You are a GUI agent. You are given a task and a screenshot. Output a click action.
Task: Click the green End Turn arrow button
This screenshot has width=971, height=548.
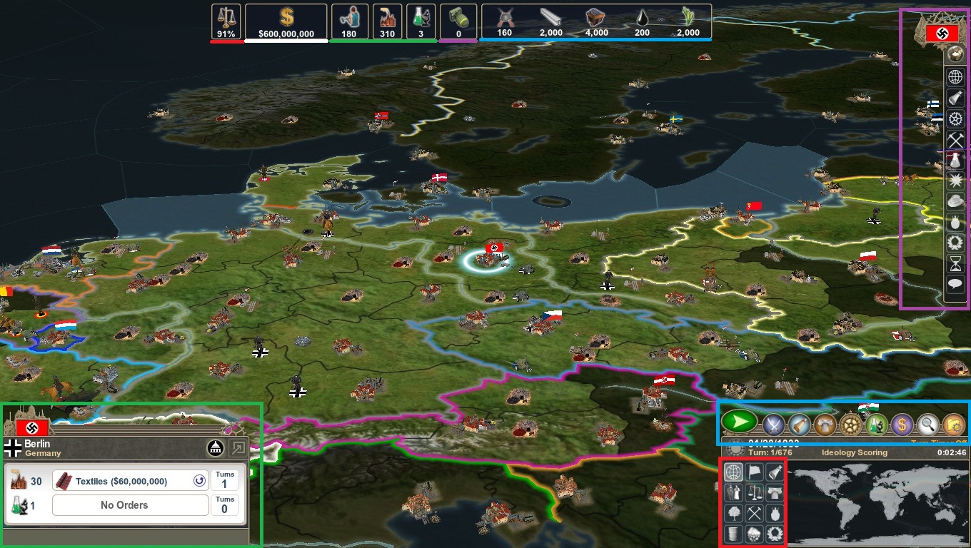(x=740, y=422)
